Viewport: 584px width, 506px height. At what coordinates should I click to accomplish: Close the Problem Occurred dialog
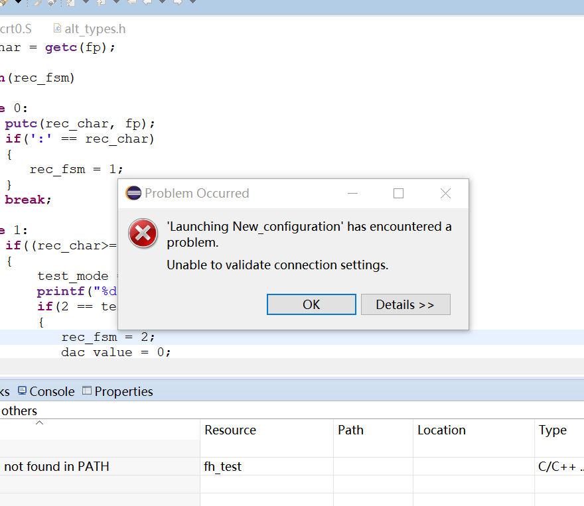pos(445,194)
